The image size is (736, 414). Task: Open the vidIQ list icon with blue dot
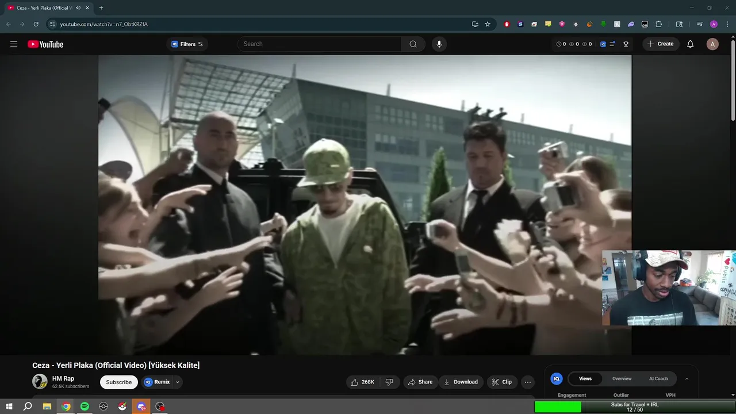[613, 44]
